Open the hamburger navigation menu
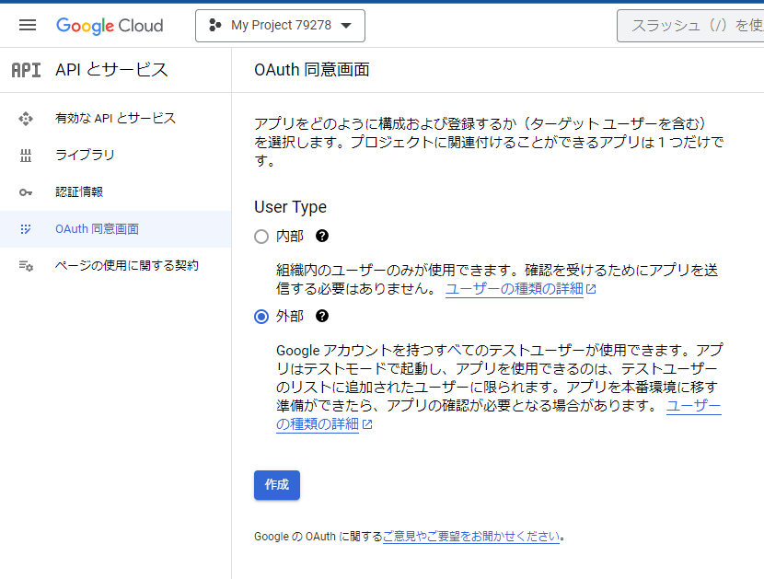 click(28, 25)
